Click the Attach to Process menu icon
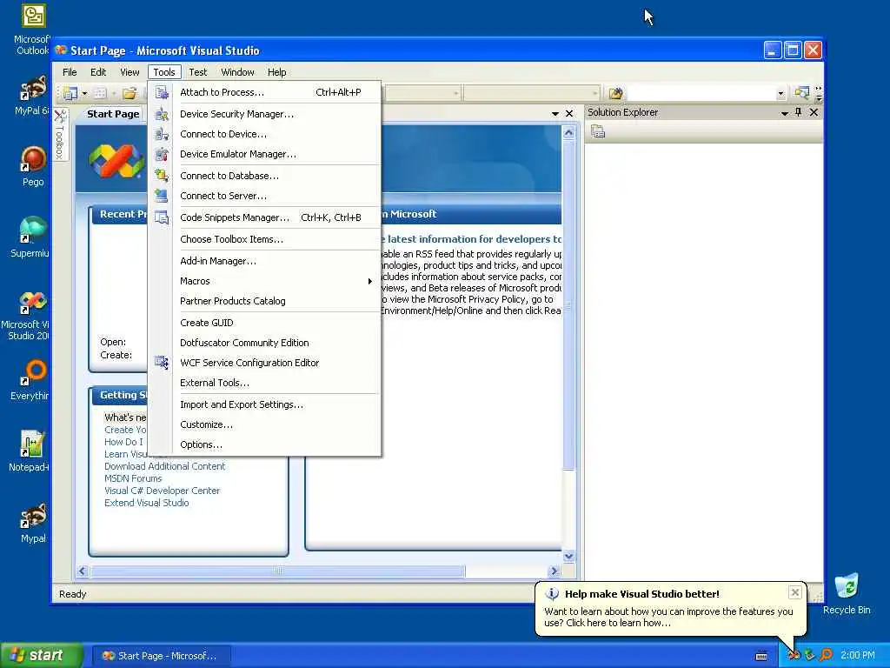 [162, 92]
